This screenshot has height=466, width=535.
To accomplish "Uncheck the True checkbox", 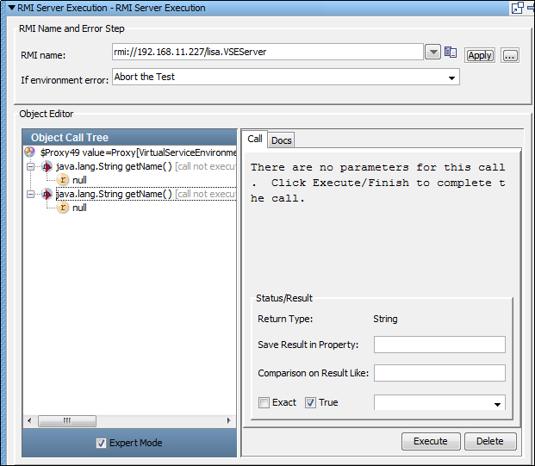I will tap(310, 402).
